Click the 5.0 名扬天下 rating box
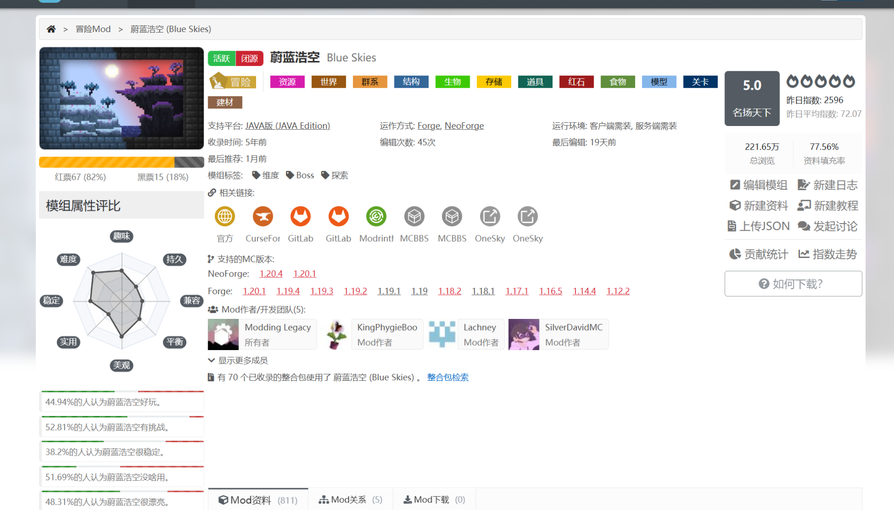Image resolution: width=894 pixels, height=510 pixels. [752, 98]
